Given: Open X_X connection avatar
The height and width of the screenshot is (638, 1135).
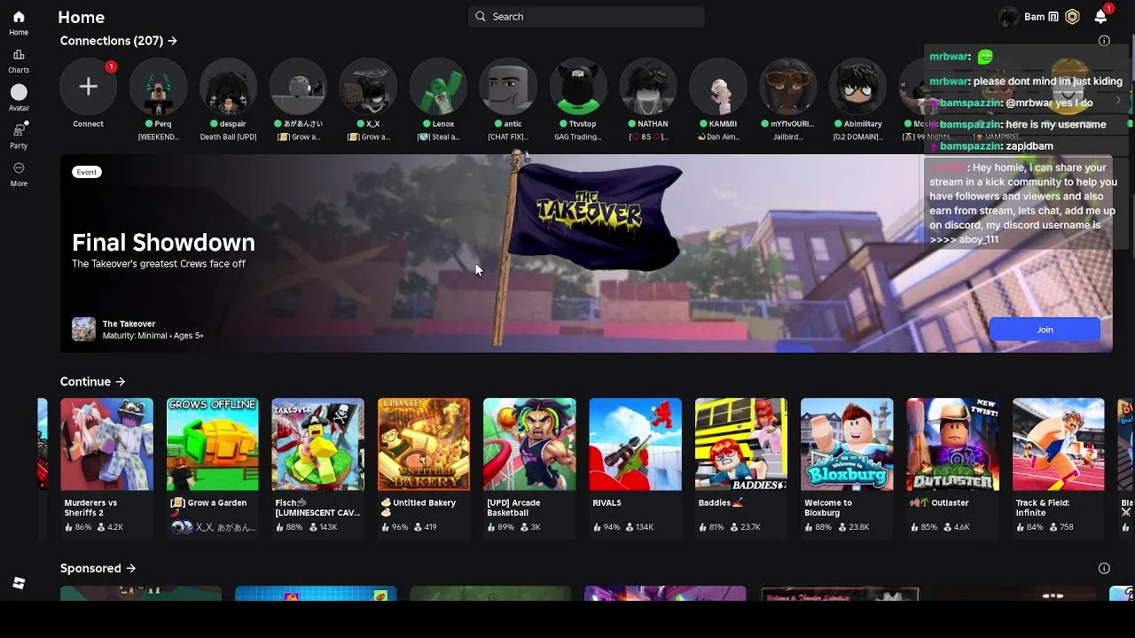Looking at the screenshot, I should [x=368, y=86].
